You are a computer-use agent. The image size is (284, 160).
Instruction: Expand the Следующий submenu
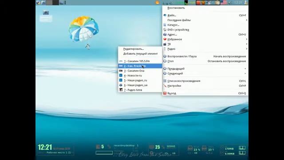click(x=205, y=73)
